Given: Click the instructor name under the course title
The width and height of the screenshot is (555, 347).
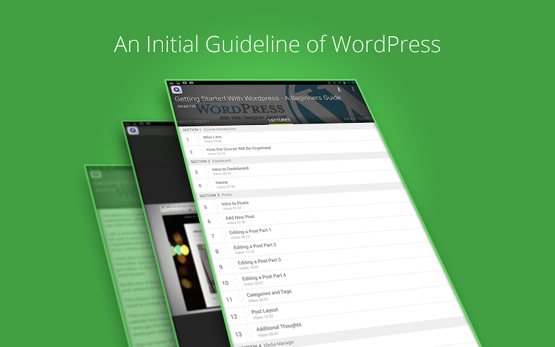Looking at the screenshot, I should tap(186, 106).
